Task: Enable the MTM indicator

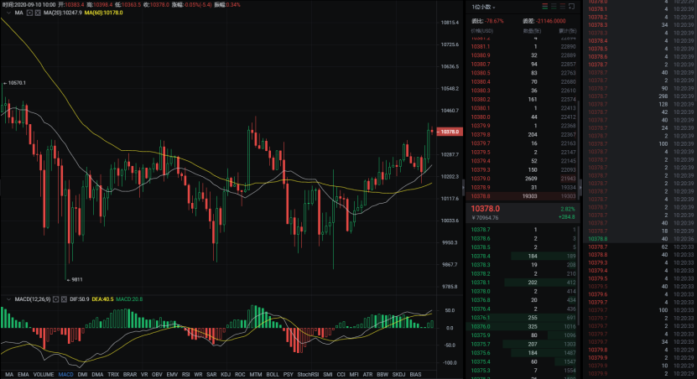Action: pos(256,375)
